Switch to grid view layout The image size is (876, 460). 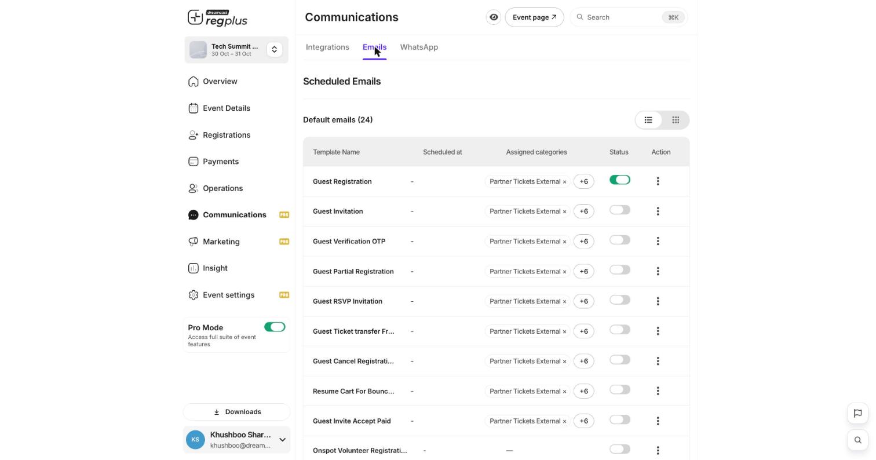pos(676,120)
